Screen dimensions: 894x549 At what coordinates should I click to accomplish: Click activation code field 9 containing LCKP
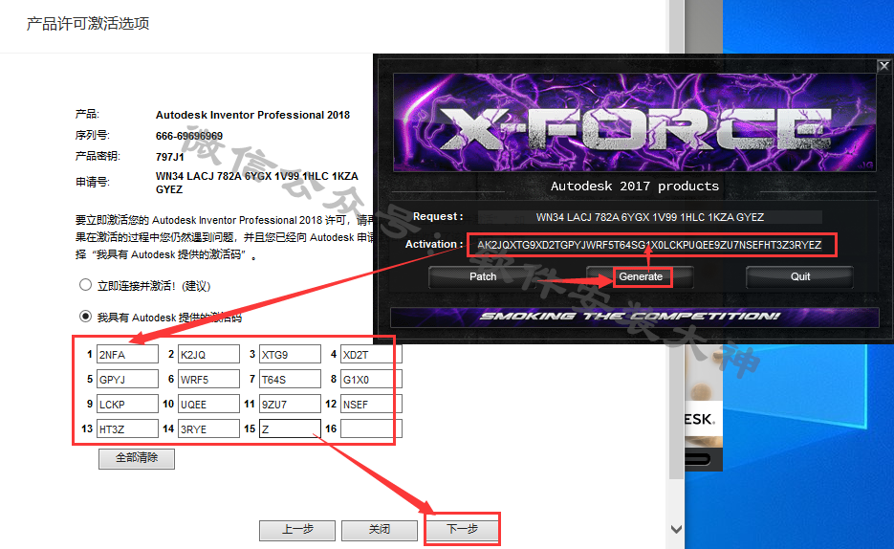(127, 404)
